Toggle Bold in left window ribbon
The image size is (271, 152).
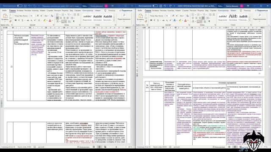click(x=16, y=20)
